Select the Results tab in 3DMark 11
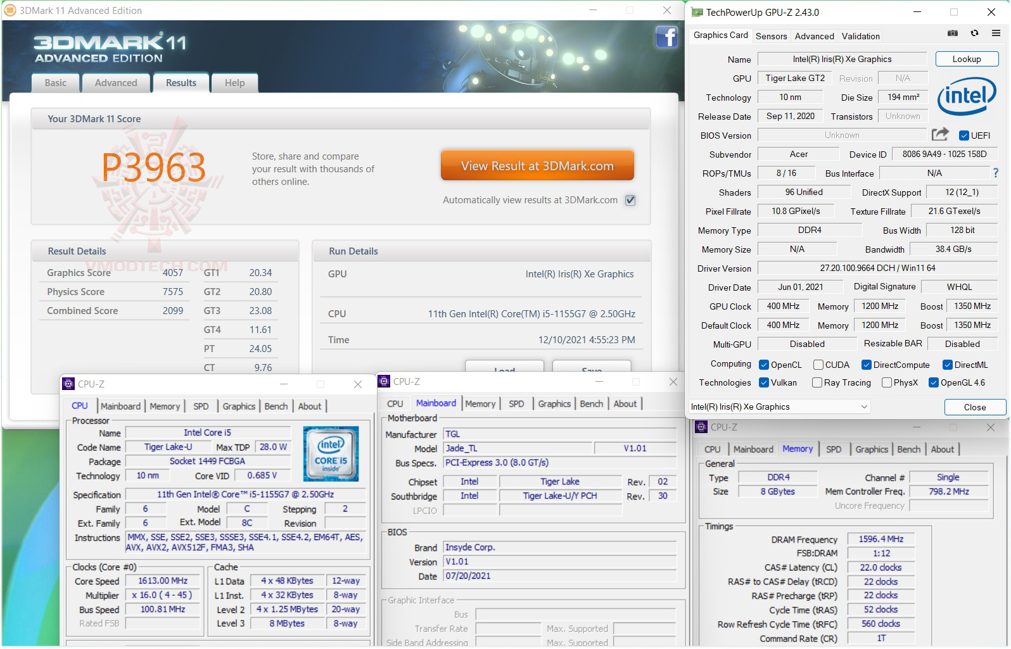 point(181,83)
